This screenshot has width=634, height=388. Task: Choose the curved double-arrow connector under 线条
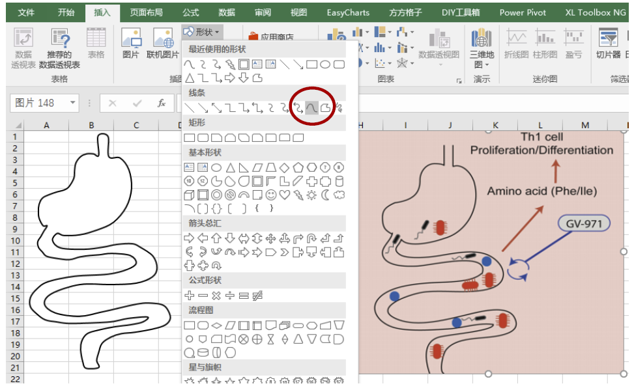click(x=298, y=108)
